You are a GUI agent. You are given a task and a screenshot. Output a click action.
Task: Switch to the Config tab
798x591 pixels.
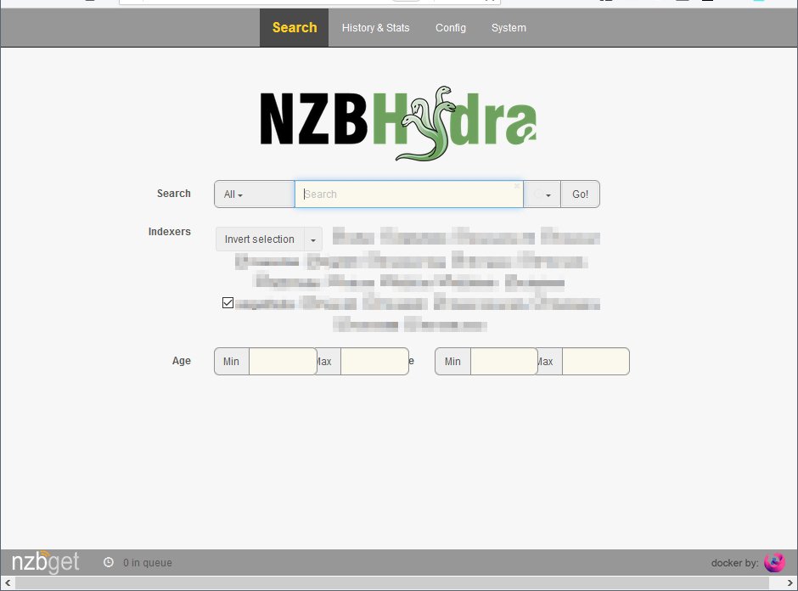click(451, 27)
